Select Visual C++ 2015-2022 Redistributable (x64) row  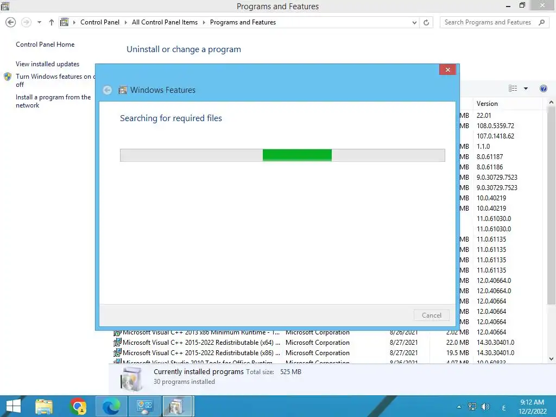[x=327, y=343]
